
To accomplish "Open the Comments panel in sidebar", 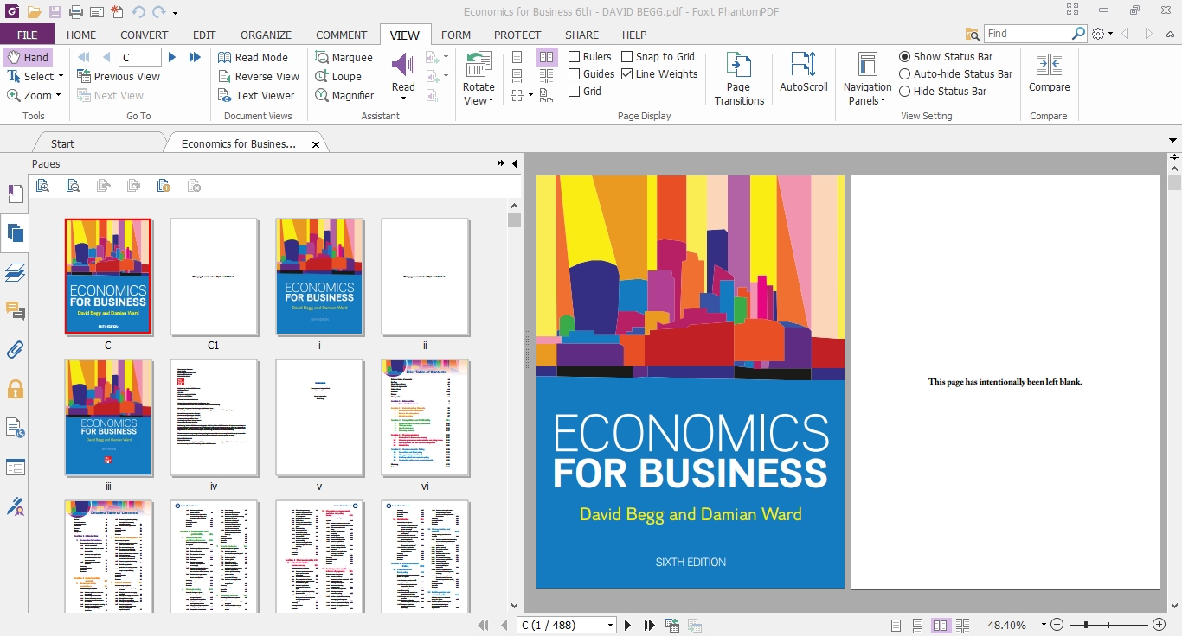I will tap(15, 310).
